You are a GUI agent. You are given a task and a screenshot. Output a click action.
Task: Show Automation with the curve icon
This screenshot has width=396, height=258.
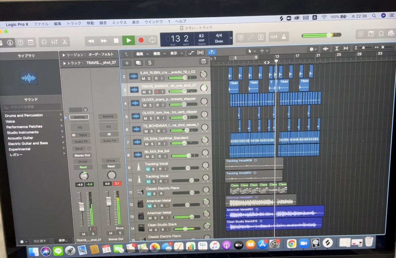click(191, 53)
